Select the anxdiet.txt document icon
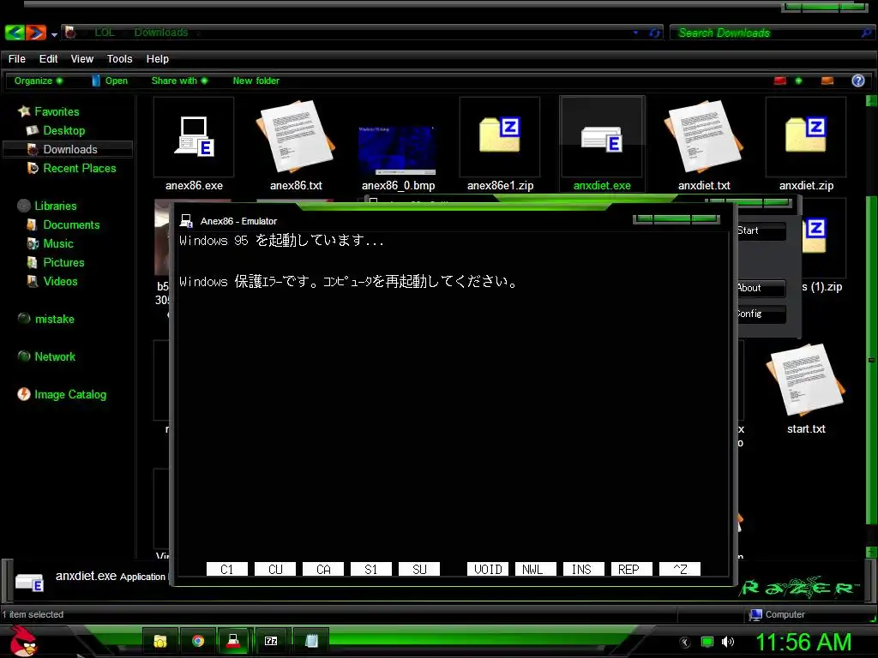Viewport: 878px width, 658px height. (x=704, y=137)
